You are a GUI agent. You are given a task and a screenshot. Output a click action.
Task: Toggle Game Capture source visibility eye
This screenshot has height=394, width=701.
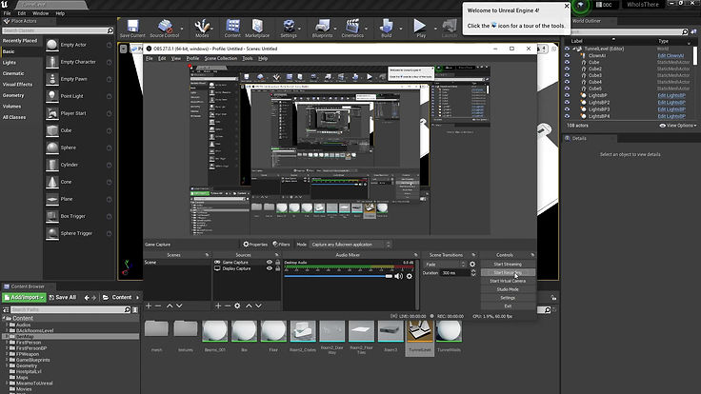tap(270, 263)
